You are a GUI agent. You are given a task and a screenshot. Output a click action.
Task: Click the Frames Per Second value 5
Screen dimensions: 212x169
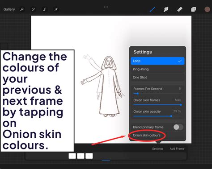pyautogui.click(x=180, y=89)
